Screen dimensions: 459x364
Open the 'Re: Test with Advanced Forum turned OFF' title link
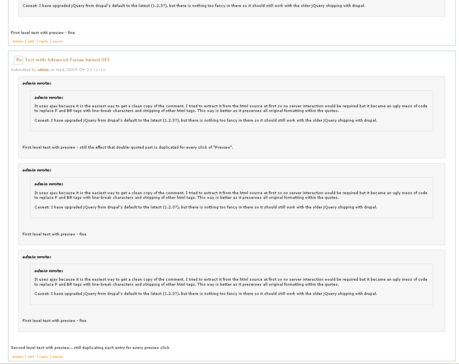point(63,60)
